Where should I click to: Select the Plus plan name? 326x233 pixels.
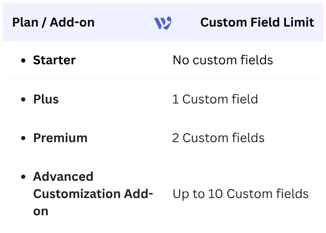click(x=46, y=99)
